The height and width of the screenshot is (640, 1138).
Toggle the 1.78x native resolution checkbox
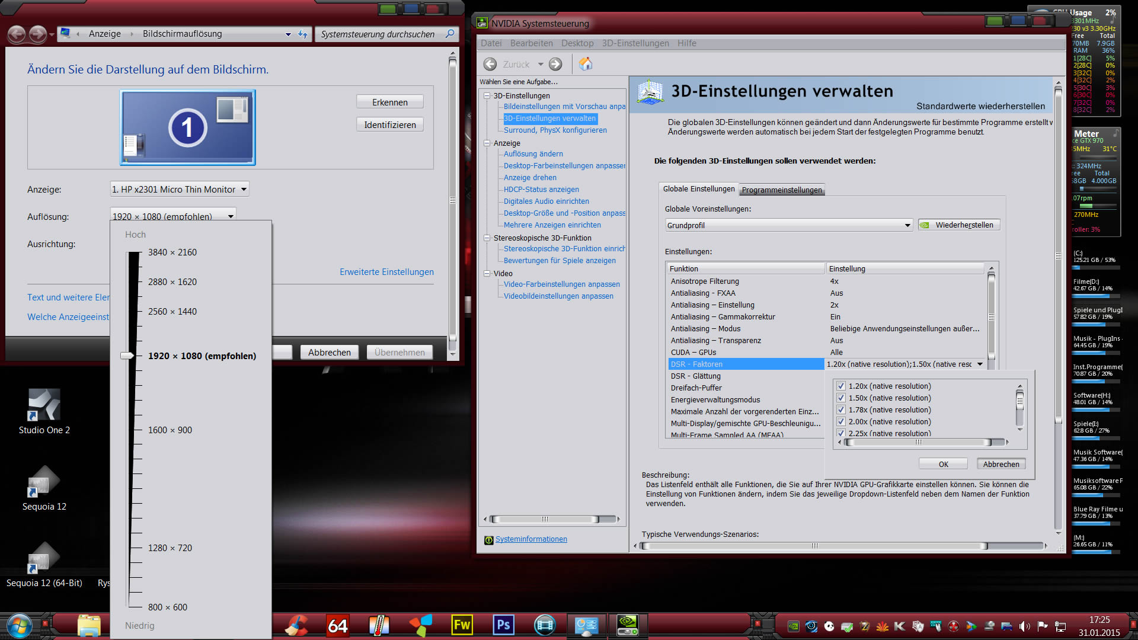(x=840, y=409)
